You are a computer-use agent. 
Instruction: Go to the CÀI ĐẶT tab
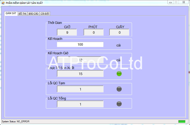[45, 14]
